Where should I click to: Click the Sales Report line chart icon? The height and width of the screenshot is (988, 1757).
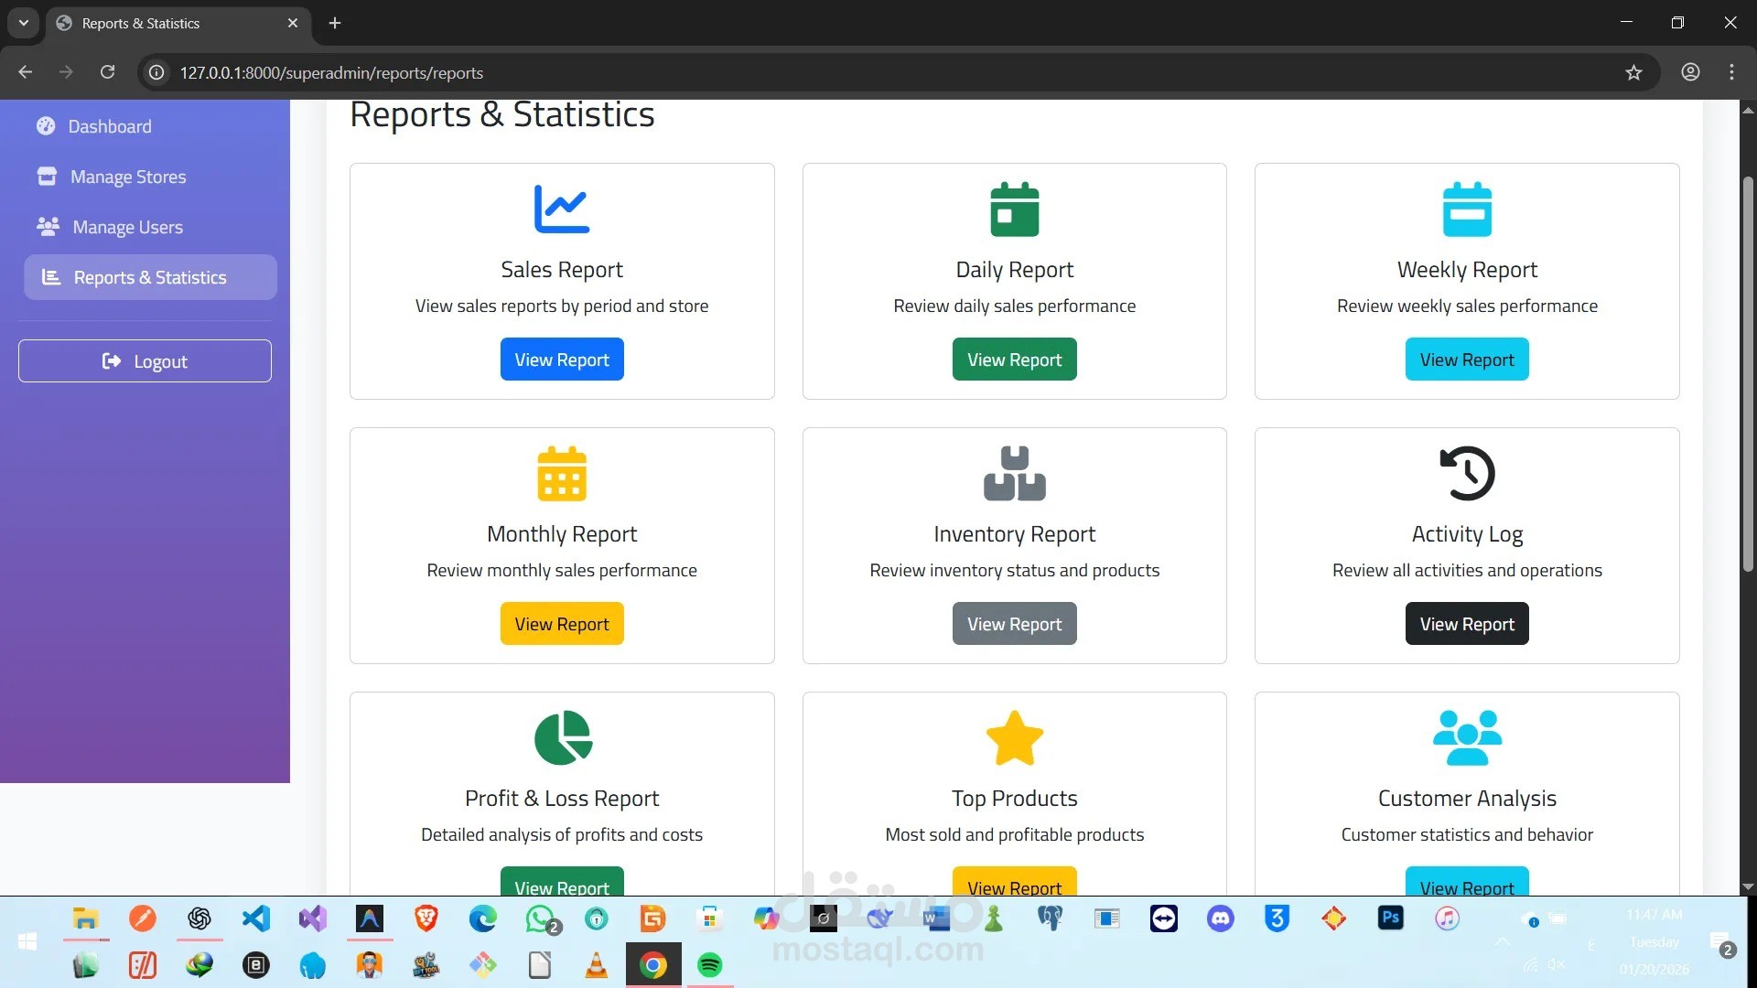[x=561, y=209]
